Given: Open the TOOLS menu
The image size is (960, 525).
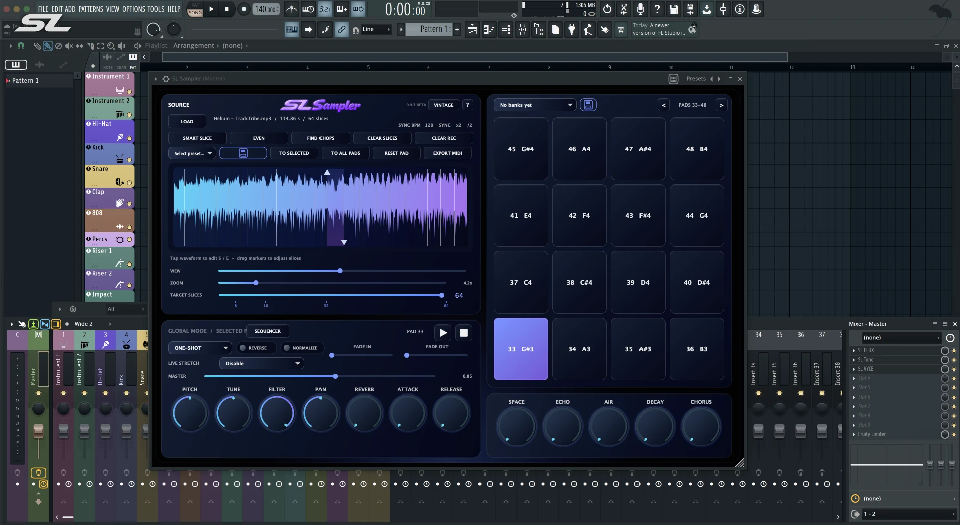Looking at the screenshot, I should [x=156, y=9].
